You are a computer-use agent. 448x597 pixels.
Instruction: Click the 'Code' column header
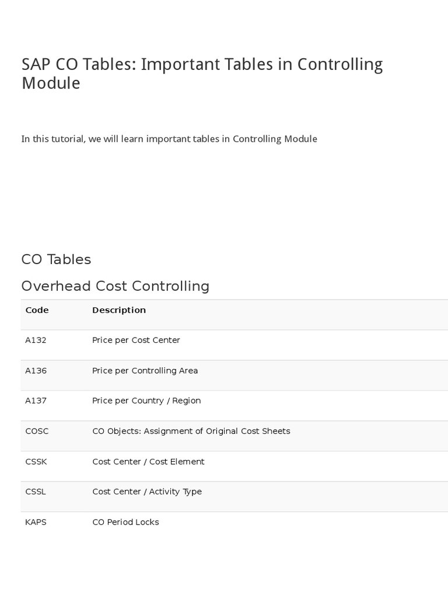coord(37,310)
